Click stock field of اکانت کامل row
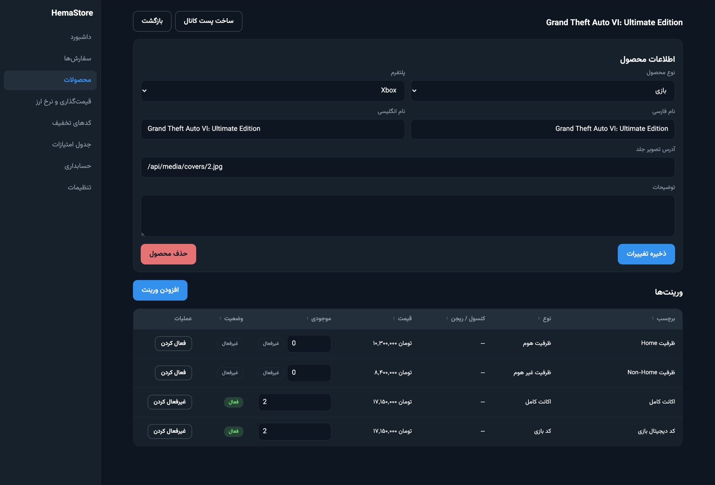Screen dimensions: 715x485 point(295,402)
